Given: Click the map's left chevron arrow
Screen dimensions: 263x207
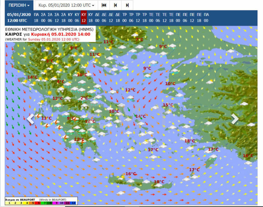Looking at the screenshot, I should (x=31, y=119).
